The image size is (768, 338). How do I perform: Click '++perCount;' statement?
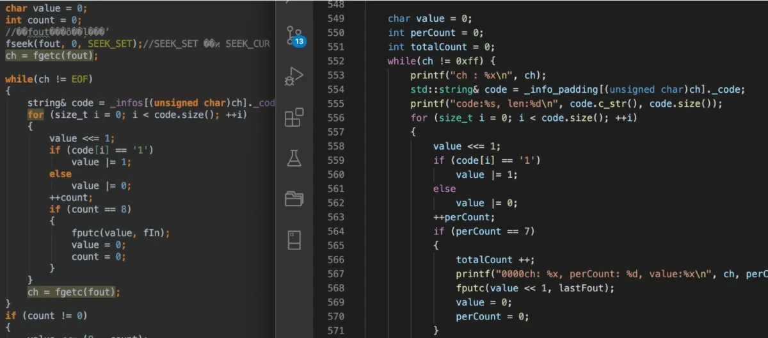463,217
